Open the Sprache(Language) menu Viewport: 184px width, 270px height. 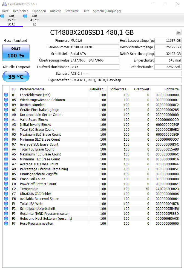(x=107, y=11)
